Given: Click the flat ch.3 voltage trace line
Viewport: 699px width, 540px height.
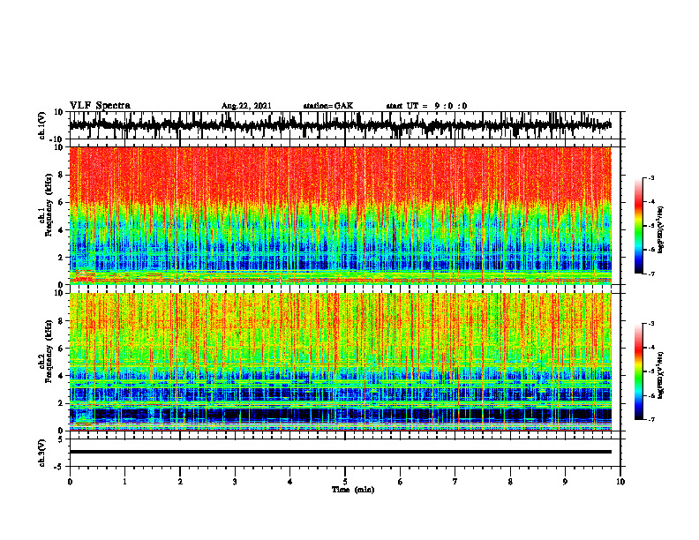Looking at the screenshot, I should (x=340, y=452).
